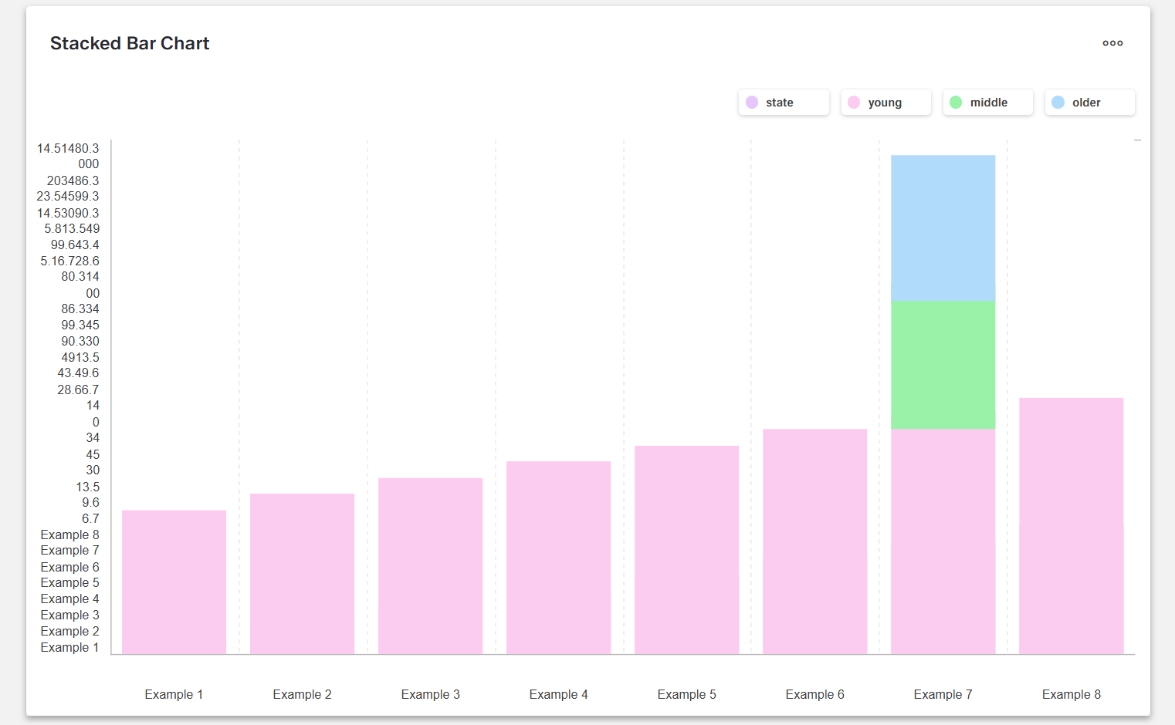Image resolution: width=1175 pixels, height=725 pixels.
Task: Click the pink bar for Example 4
Action: (558, 558)
